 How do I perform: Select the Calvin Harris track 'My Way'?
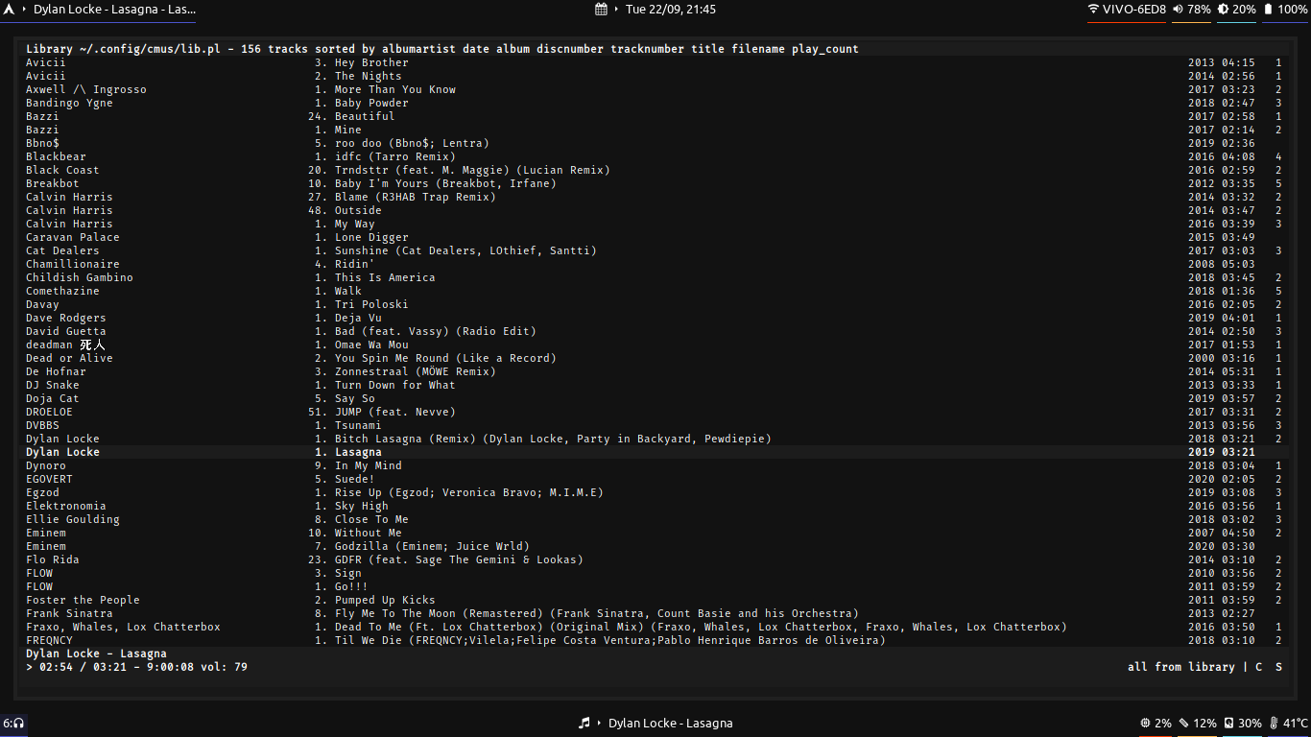655,224
